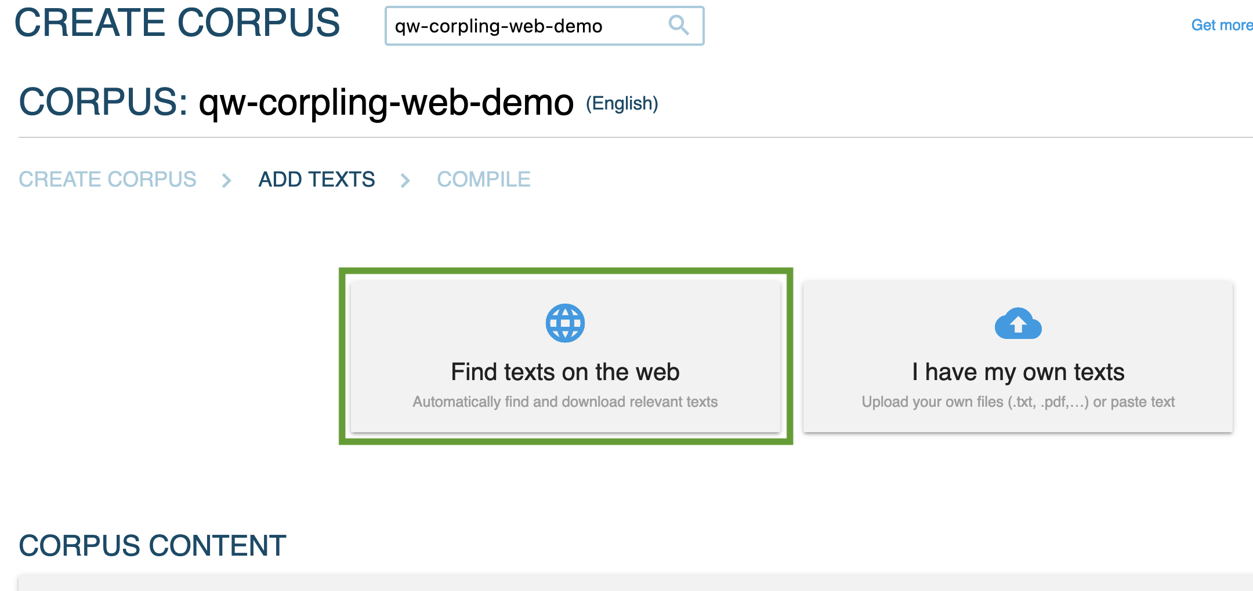Go to the CREATE CORPUS breadcrumb step
The image size is (1253, 591).
(108, 180)
